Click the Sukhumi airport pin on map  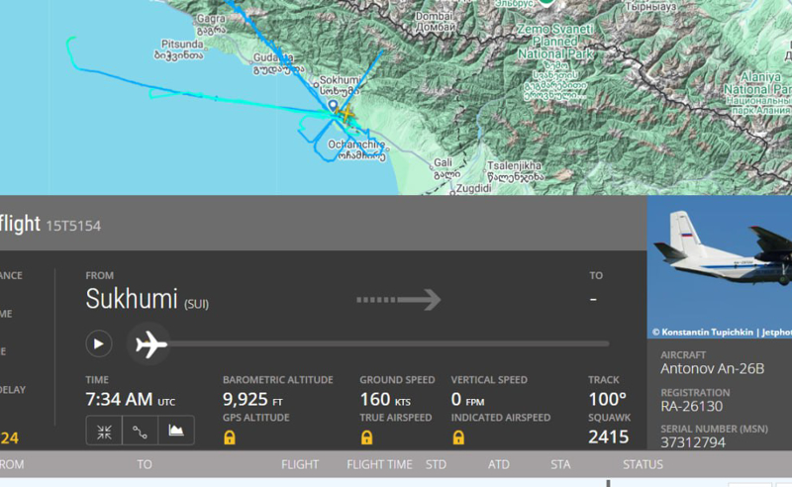[333, 104]
